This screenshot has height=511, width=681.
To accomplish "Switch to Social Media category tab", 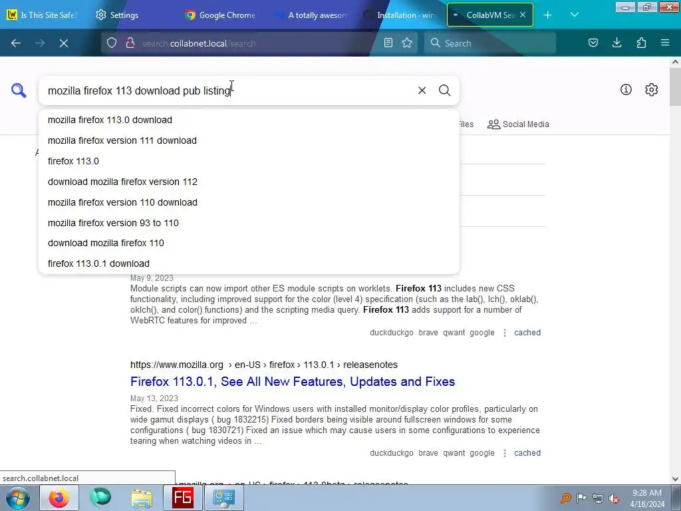I will 518,124.
